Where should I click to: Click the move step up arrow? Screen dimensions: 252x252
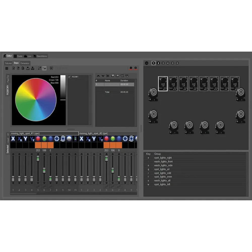[x=98, y=76]
